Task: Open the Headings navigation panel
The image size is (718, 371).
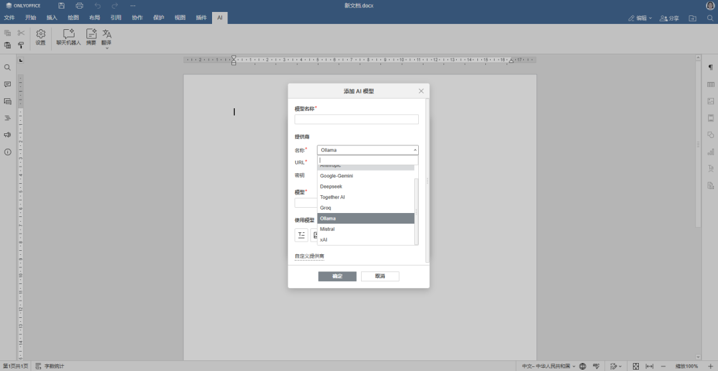Action: coord(7,118)
